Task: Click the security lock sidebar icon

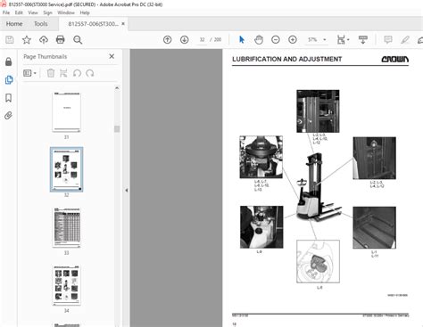Action: [x=9, y=61]
